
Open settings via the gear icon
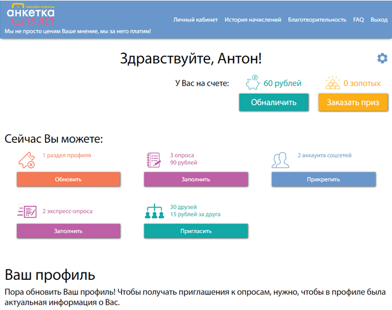coord(382,58)
